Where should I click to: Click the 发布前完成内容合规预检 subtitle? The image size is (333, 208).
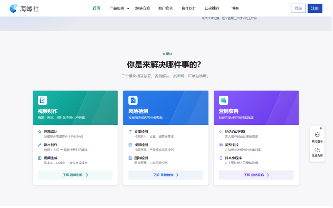click(x=145, y=118)
